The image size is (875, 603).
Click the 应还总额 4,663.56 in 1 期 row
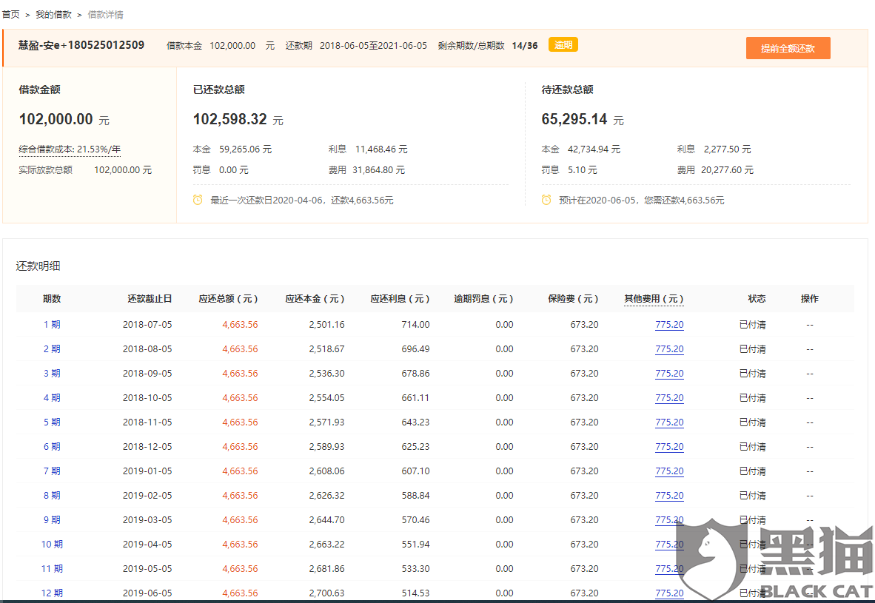[x=240, y=325]
